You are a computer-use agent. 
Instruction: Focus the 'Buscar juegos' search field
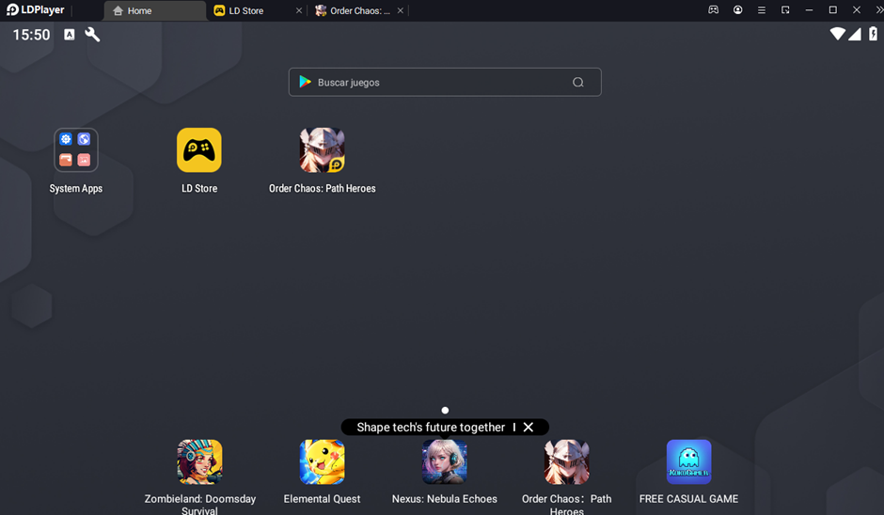coord(445,83)
